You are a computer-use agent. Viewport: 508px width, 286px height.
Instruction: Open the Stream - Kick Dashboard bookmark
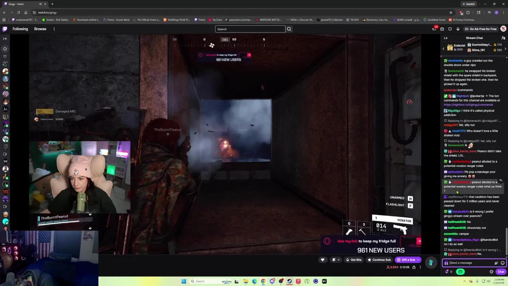tap(55, 20)
